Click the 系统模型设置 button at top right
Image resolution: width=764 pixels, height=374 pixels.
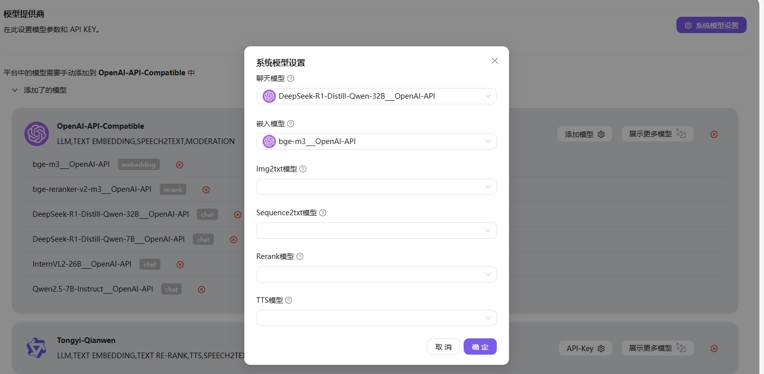pos(711,25)
